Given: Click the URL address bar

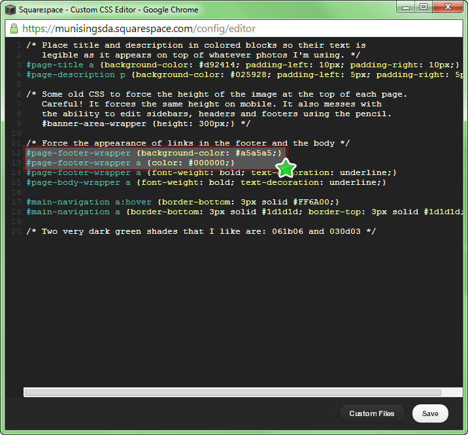Looking at the screenshot, I should tap(234, 29).
